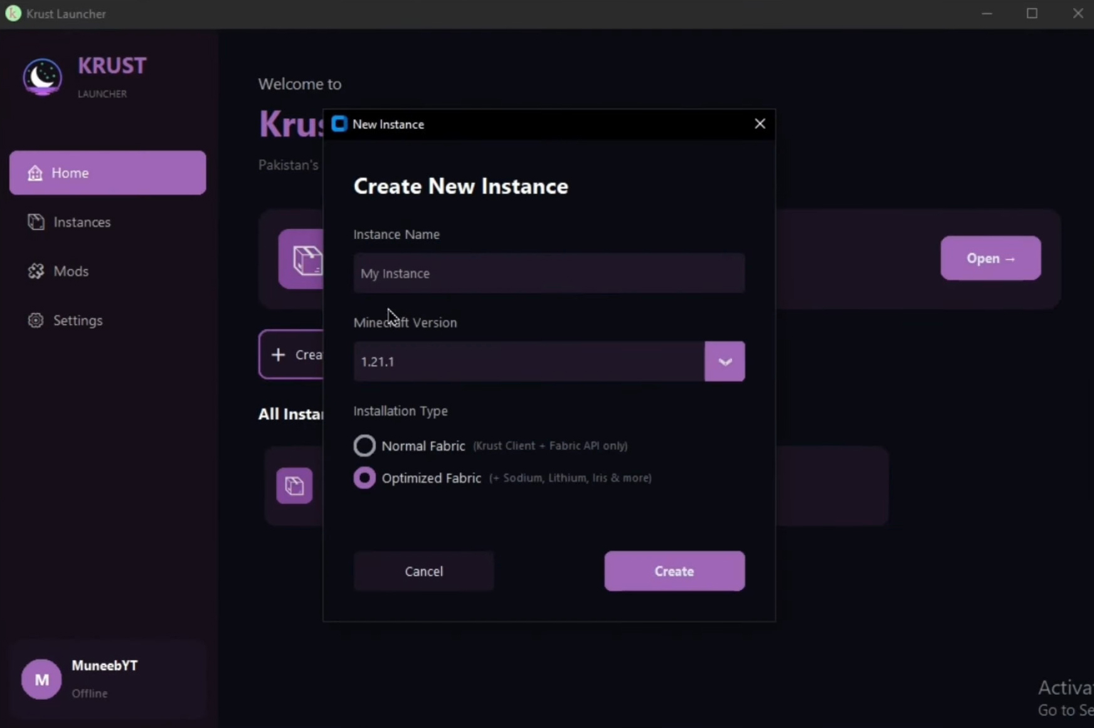The height and width of the screenshot is (728, 1094).
Task: Click the Instances icon in sidebar
Action: coord(36,222)
